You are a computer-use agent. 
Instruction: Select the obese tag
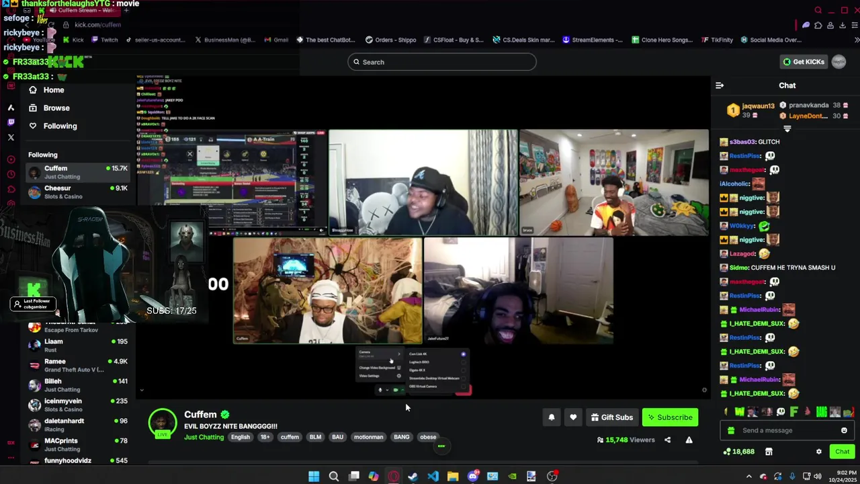pos(428,437)
